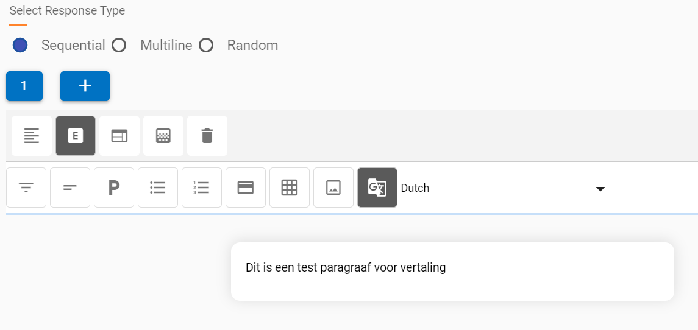
Task: Delete the response with the trash icon
Action: [207, 136]
